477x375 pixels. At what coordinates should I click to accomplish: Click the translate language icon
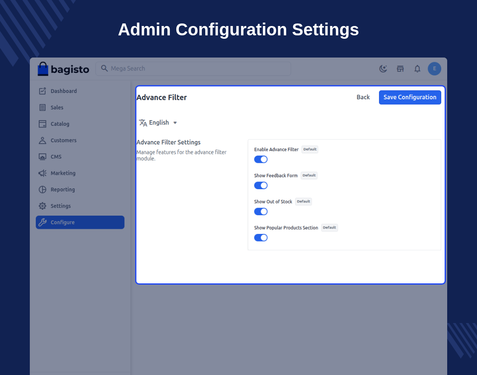pos(143,123)
